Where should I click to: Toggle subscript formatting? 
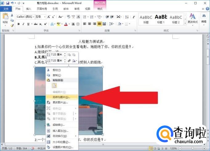coord(41,24)
